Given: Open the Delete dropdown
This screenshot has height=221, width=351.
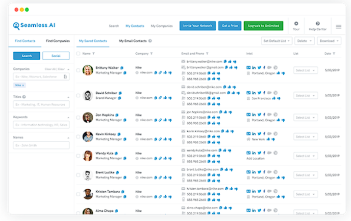Looking at the screenshot, I should [x=304, y=41].
